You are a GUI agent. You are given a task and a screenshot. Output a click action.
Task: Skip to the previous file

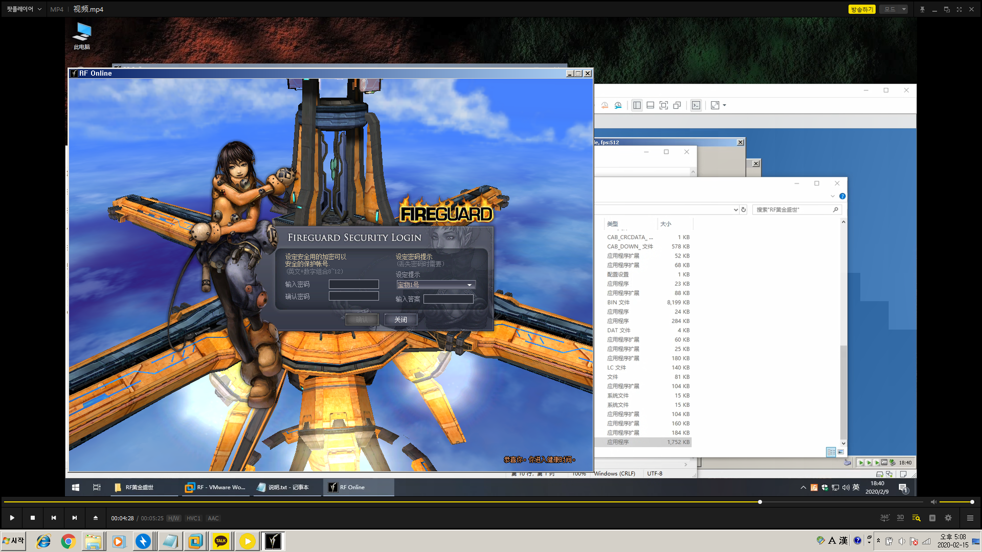pos(54,518)
